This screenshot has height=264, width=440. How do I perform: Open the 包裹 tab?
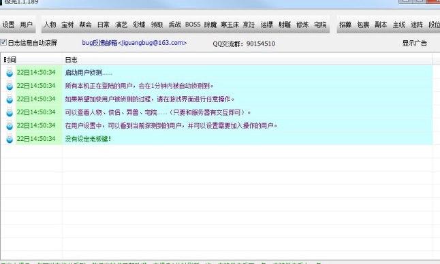tap(363, 24)
